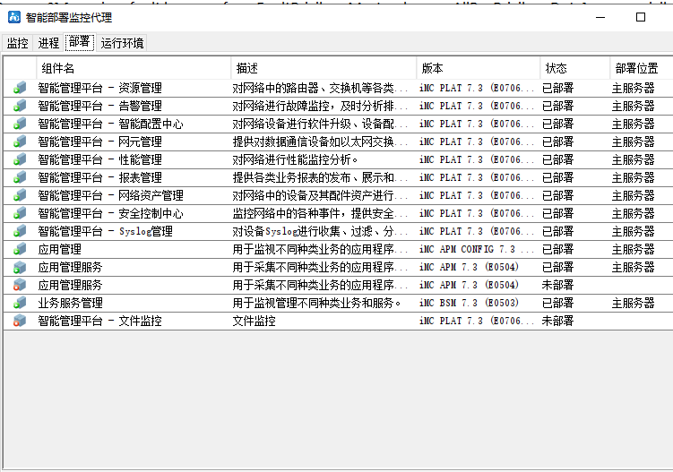
Task: Click description 用于监视管理不同种类业务和服务。
Action: [317, 303]
